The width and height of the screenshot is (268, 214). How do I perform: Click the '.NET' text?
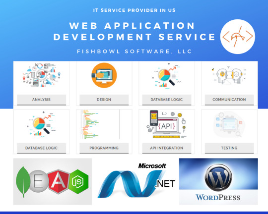165,184
